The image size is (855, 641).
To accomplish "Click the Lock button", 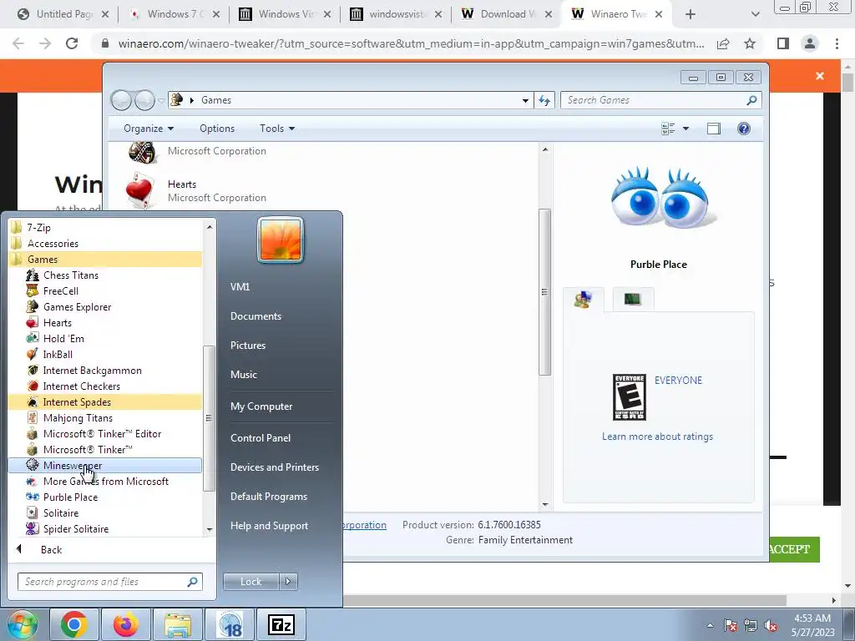I will click(250, 582).
